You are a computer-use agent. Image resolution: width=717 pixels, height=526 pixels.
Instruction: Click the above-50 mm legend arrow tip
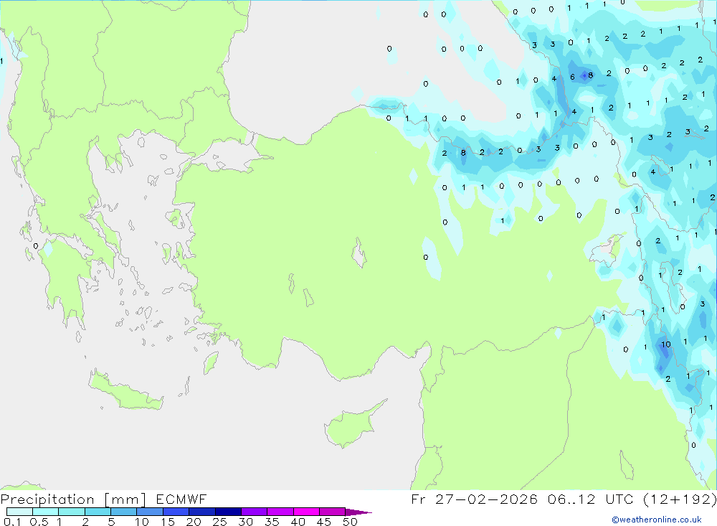[359, 512]
